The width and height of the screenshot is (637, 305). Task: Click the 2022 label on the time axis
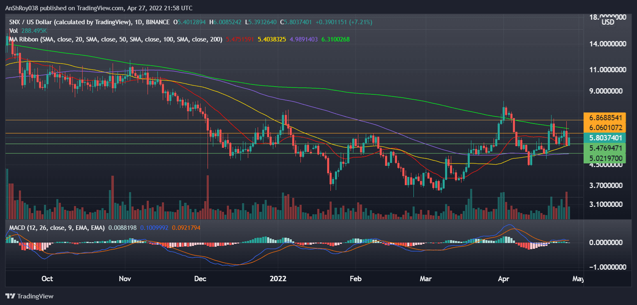278,279
